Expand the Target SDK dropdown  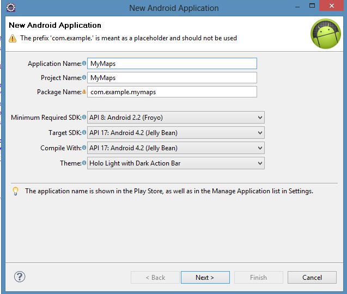[x=175, y=133]
